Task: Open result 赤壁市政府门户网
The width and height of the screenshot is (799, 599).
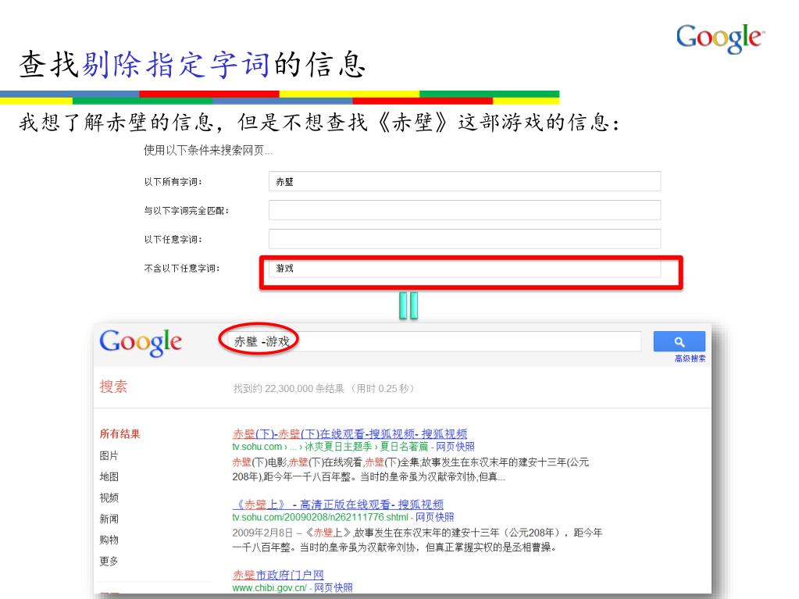Action: 278,575
